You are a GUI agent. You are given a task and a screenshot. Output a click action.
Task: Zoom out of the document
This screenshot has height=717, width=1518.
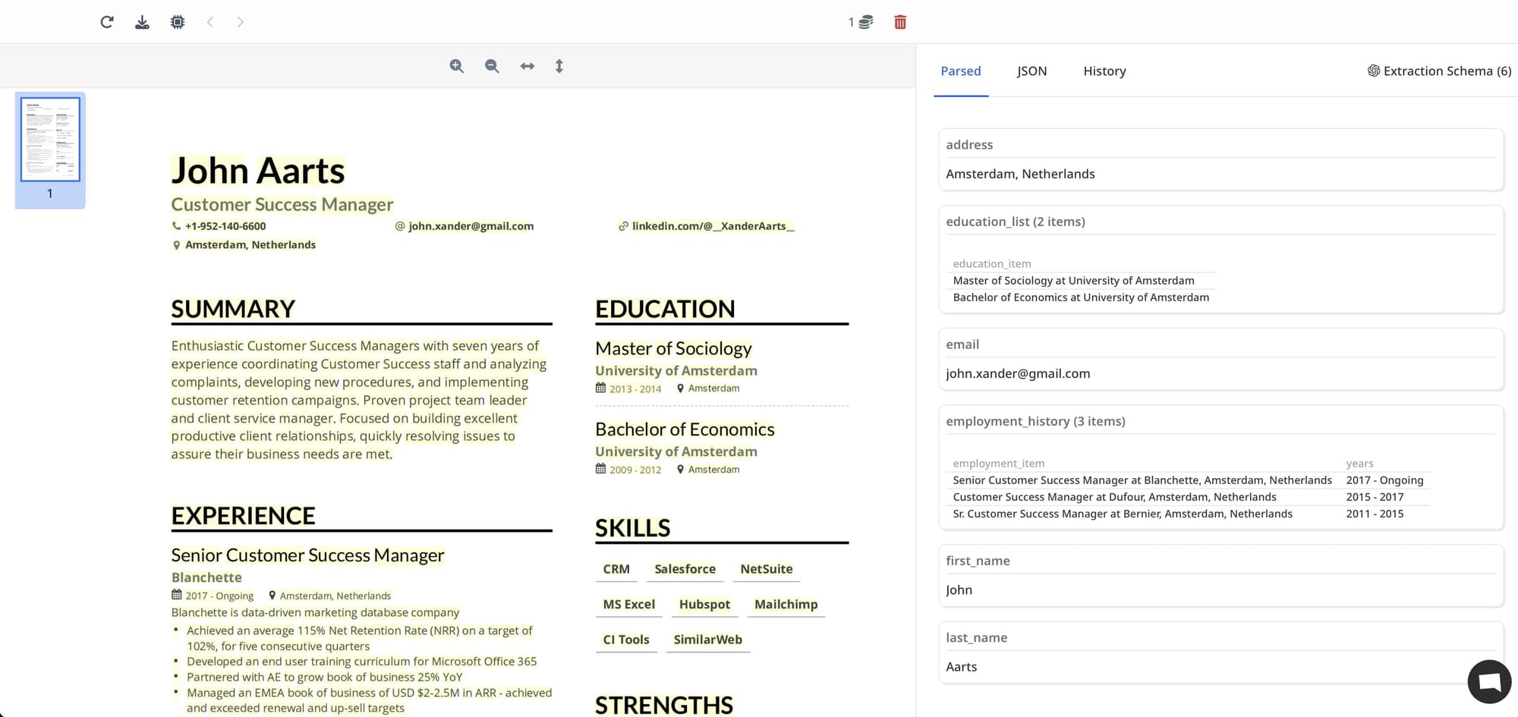click(x=492, y=66)
